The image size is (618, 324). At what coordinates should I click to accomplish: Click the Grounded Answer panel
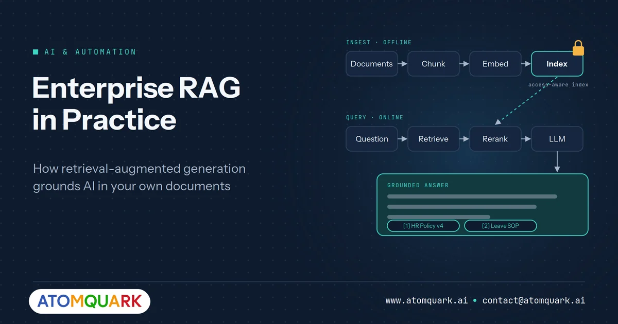point(483,205)
